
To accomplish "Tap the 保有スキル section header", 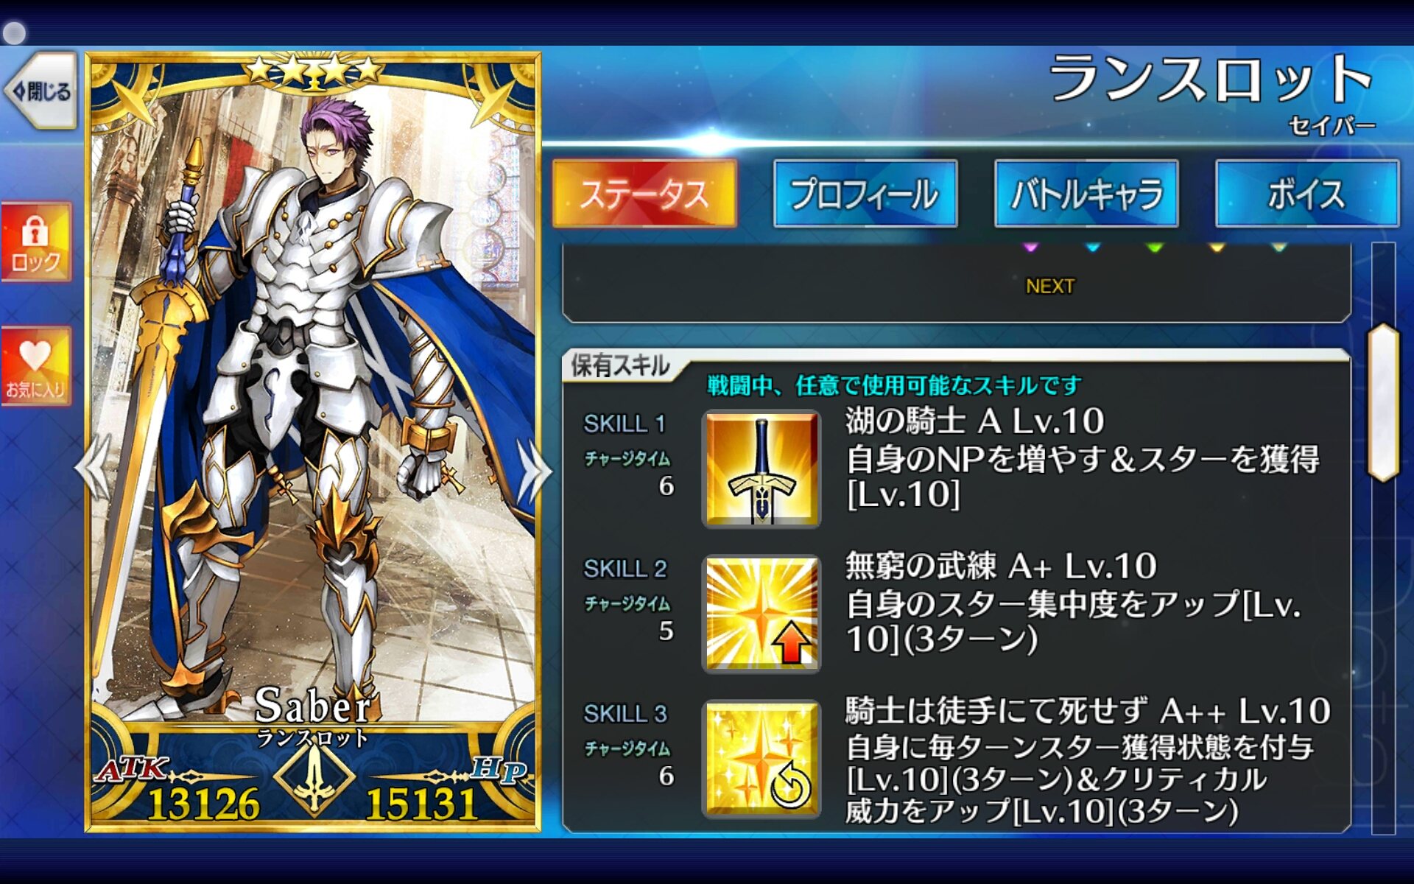I will [x=620, y=365].
